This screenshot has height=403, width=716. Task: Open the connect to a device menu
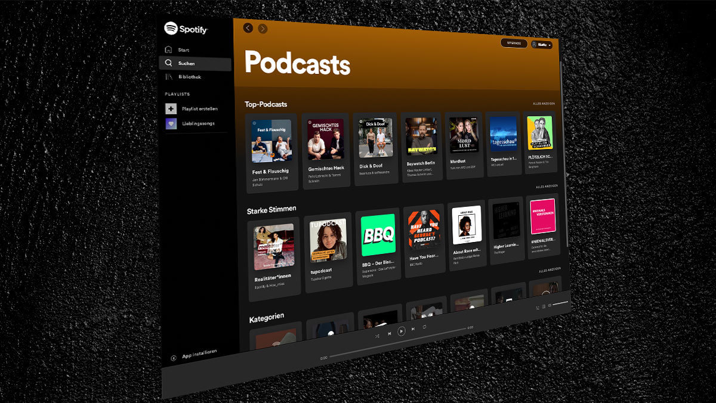coord(544,306)
